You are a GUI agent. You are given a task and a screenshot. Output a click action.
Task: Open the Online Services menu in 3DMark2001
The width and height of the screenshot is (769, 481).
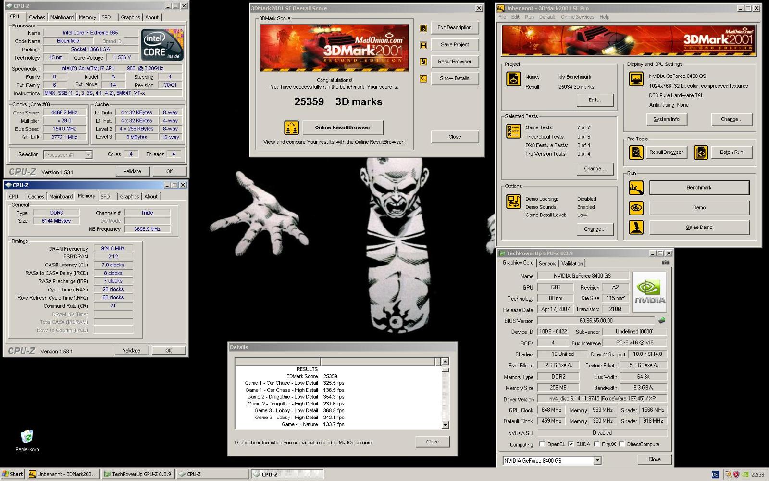coord(577,17)
